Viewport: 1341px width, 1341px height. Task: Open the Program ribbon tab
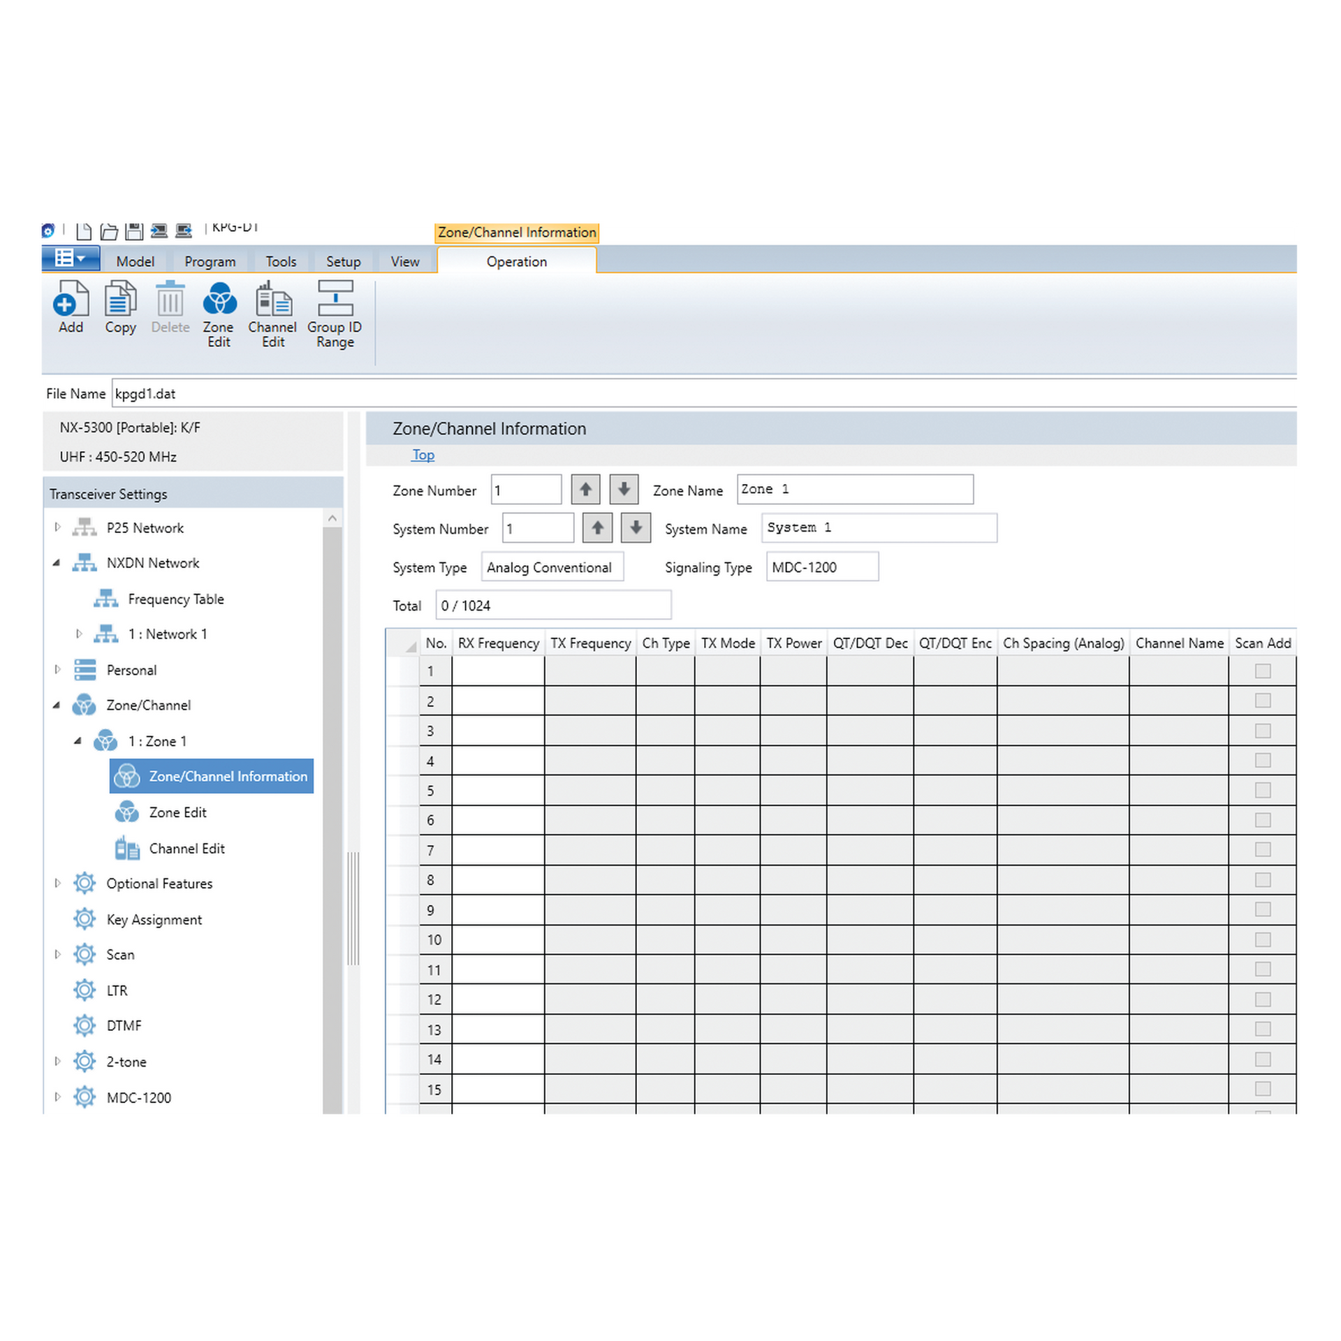[210, 262]
